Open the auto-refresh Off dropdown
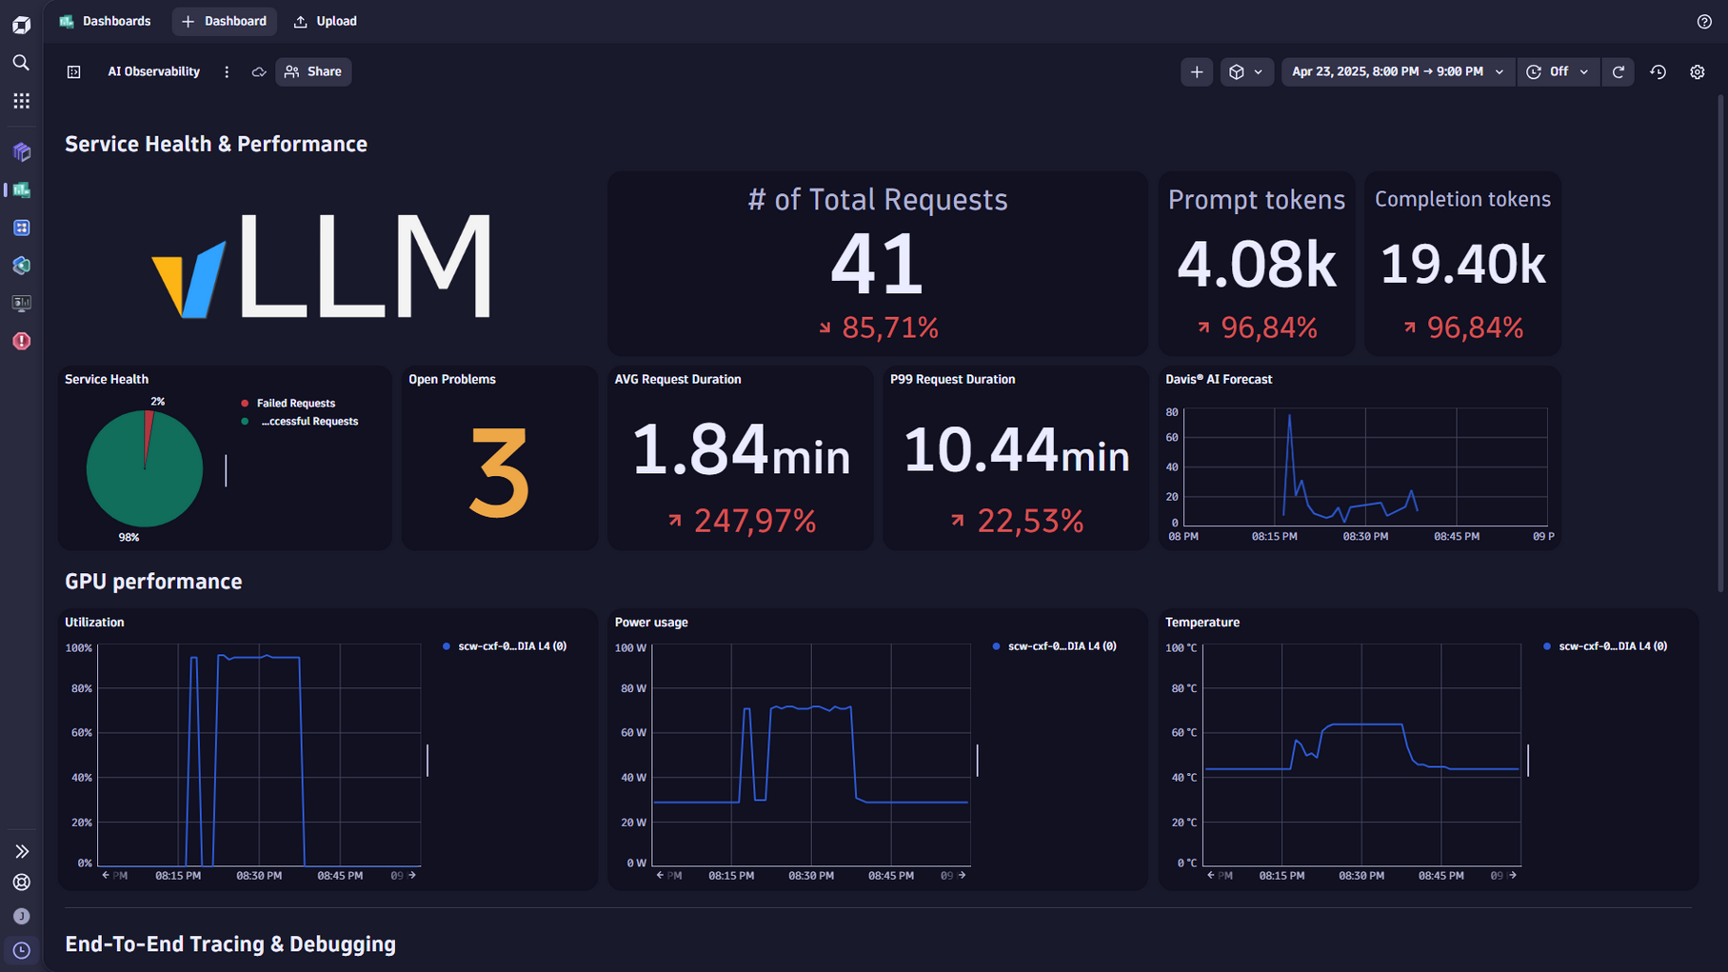This screenshot has width=1728, height=972. click(x=1559, y=71)
